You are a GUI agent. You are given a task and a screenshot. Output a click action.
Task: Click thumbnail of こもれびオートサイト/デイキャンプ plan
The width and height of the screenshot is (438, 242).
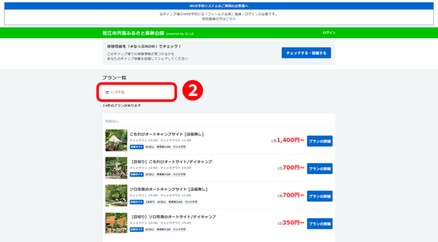coord(116,168)
